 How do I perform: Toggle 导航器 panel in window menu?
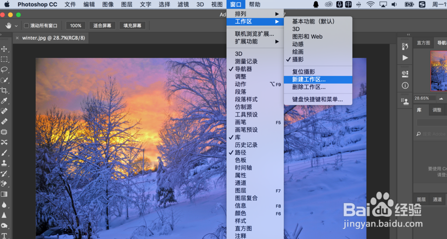pyautogui.click(x=255, y=69)
